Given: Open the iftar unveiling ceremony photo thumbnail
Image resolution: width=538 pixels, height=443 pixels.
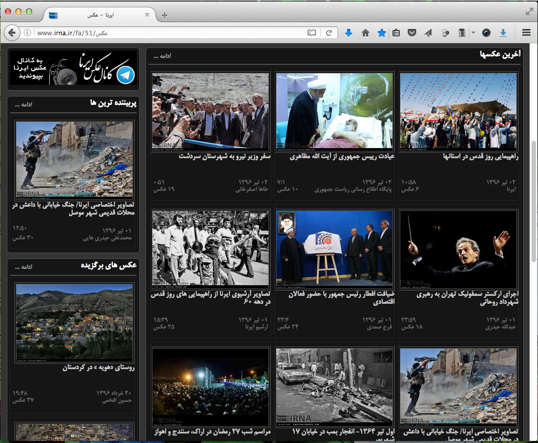Looking at the screenshot, I should tap(334, 249).
